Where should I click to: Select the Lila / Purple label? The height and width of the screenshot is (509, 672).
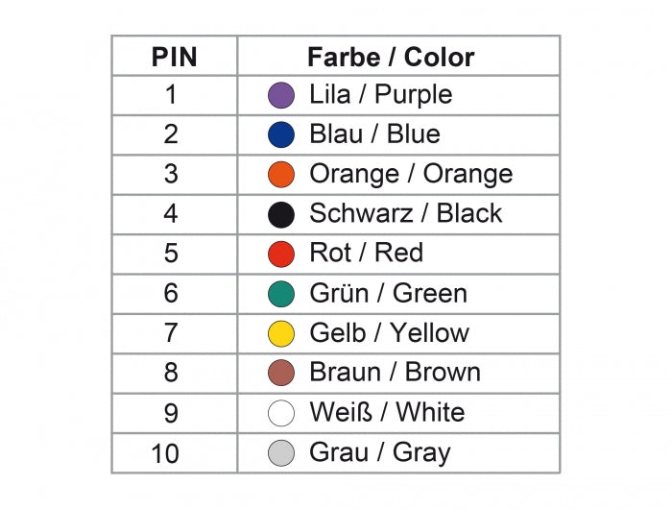click(x=380, y=95)
